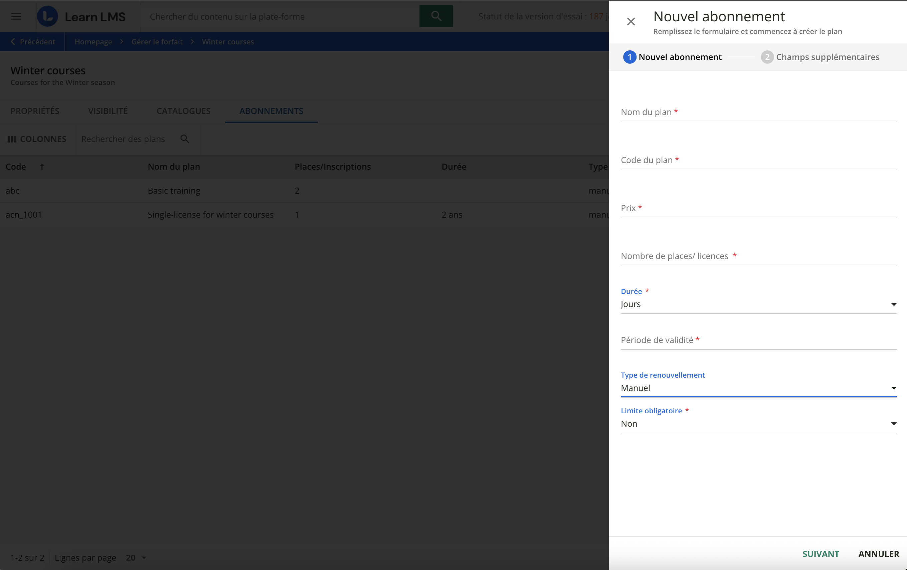Image resolution: width=907 pixels, height=570 pixels.
Task: Focus the Période de validité field
Action: pos(759,340)
